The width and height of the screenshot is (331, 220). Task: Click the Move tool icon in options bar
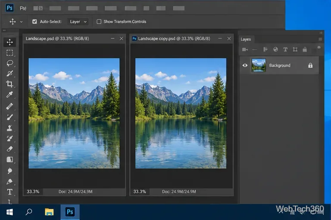coord(12,21)
